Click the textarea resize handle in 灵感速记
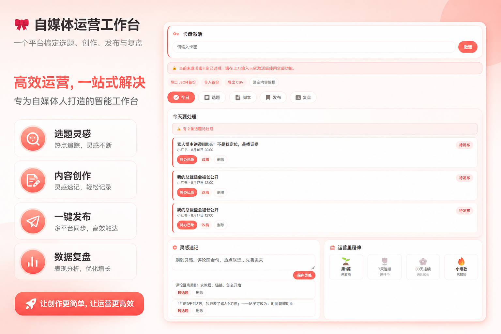 [x=313, y=268]
